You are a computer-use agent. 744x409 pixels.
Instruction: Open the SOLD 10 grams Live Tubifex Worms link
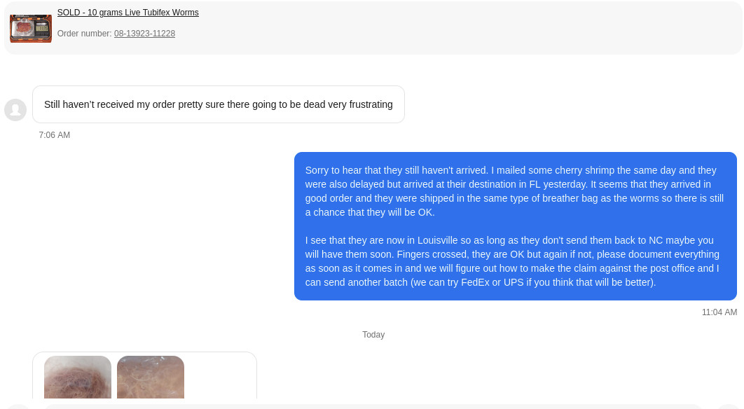click(128, 13)
